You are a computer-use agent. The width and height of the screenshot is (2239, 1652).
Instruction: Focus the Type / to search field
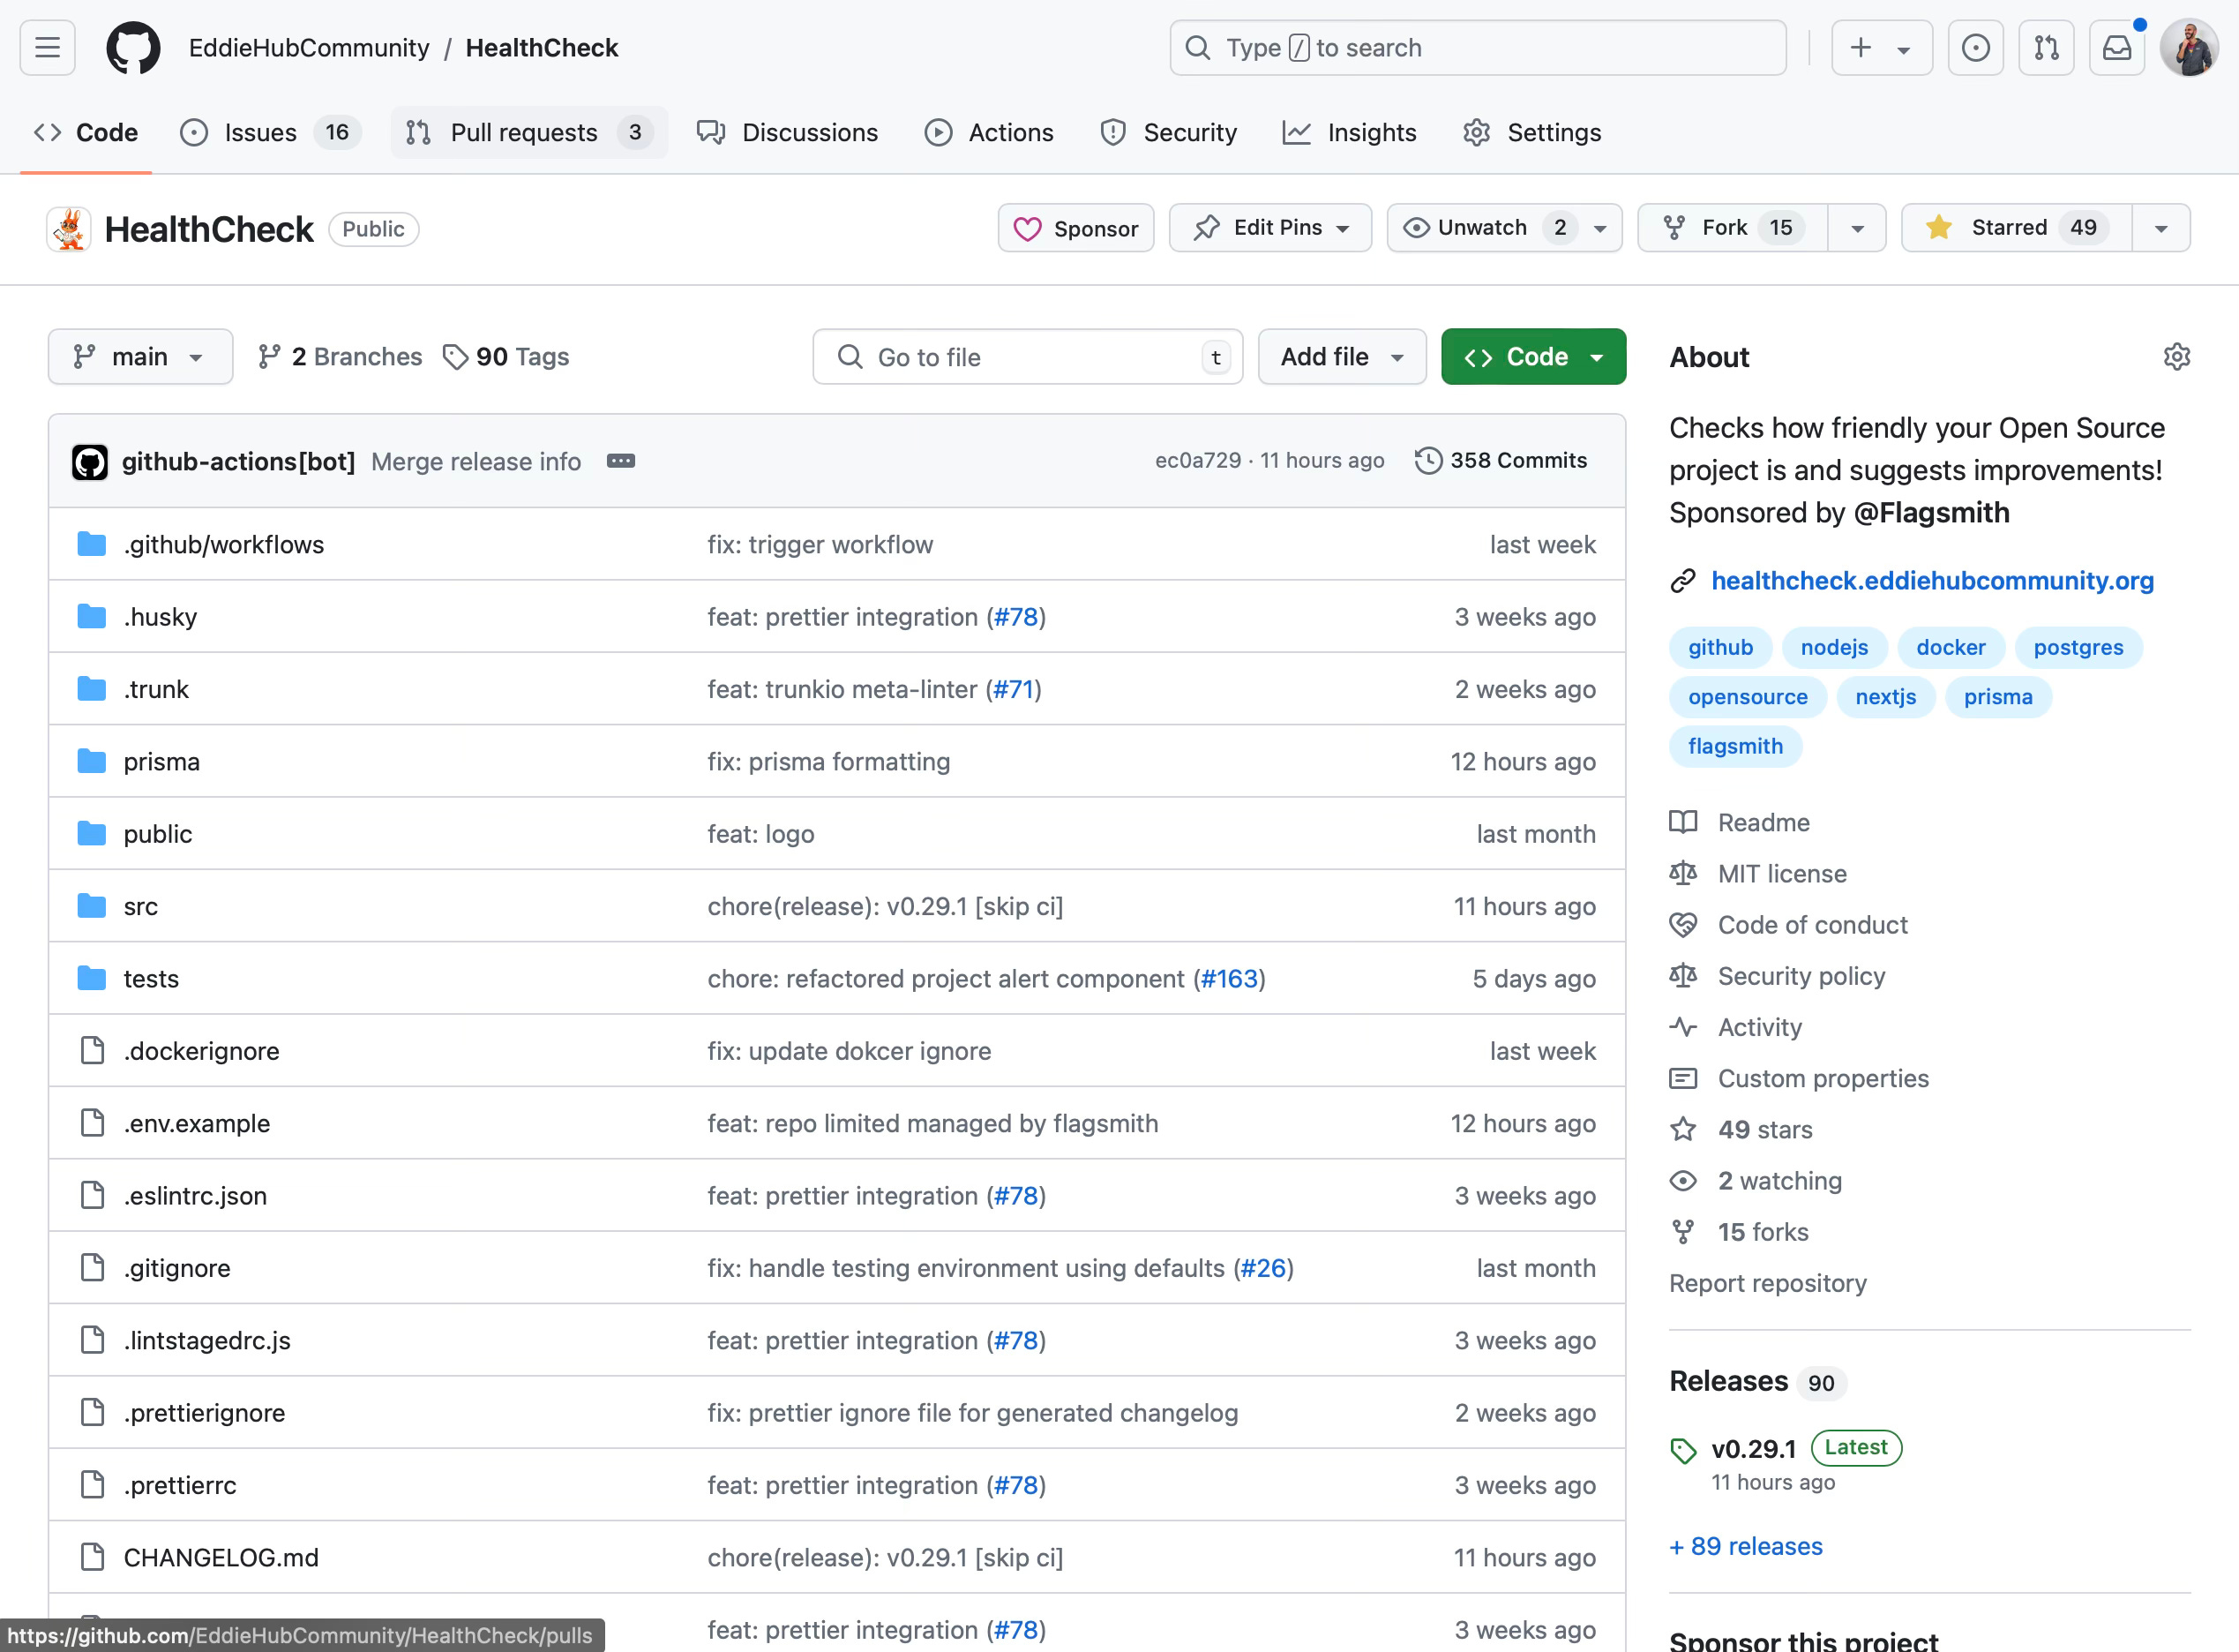pyautogui.click(x=1478, y=47)
